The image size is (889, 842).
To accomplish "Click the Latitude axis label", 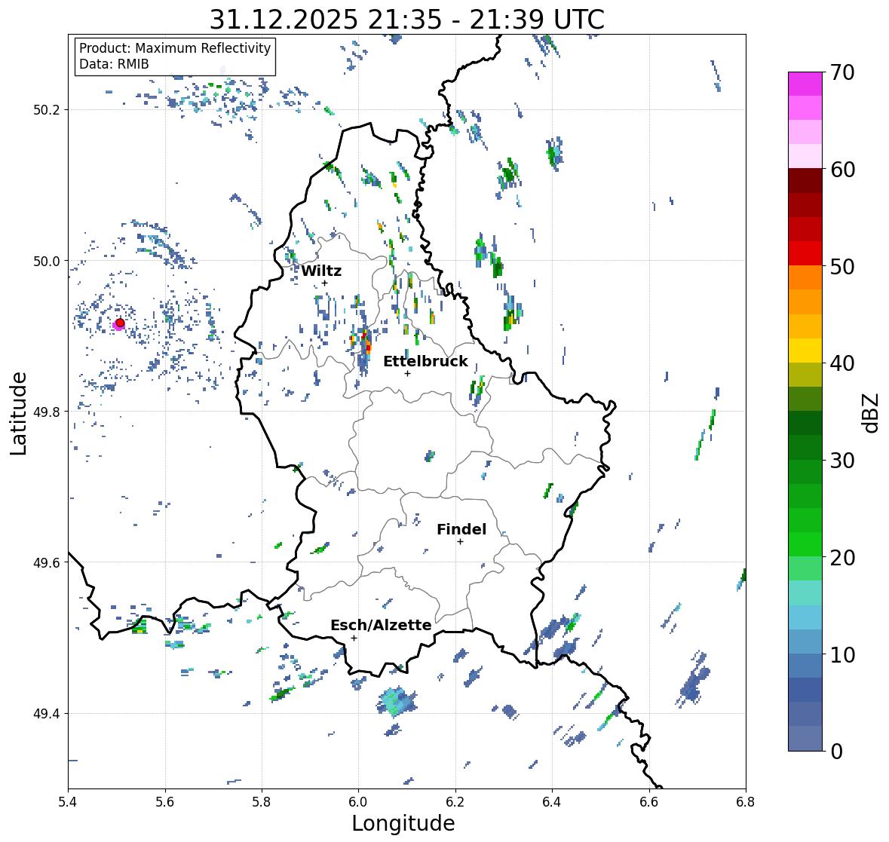I will pos(18,413).
